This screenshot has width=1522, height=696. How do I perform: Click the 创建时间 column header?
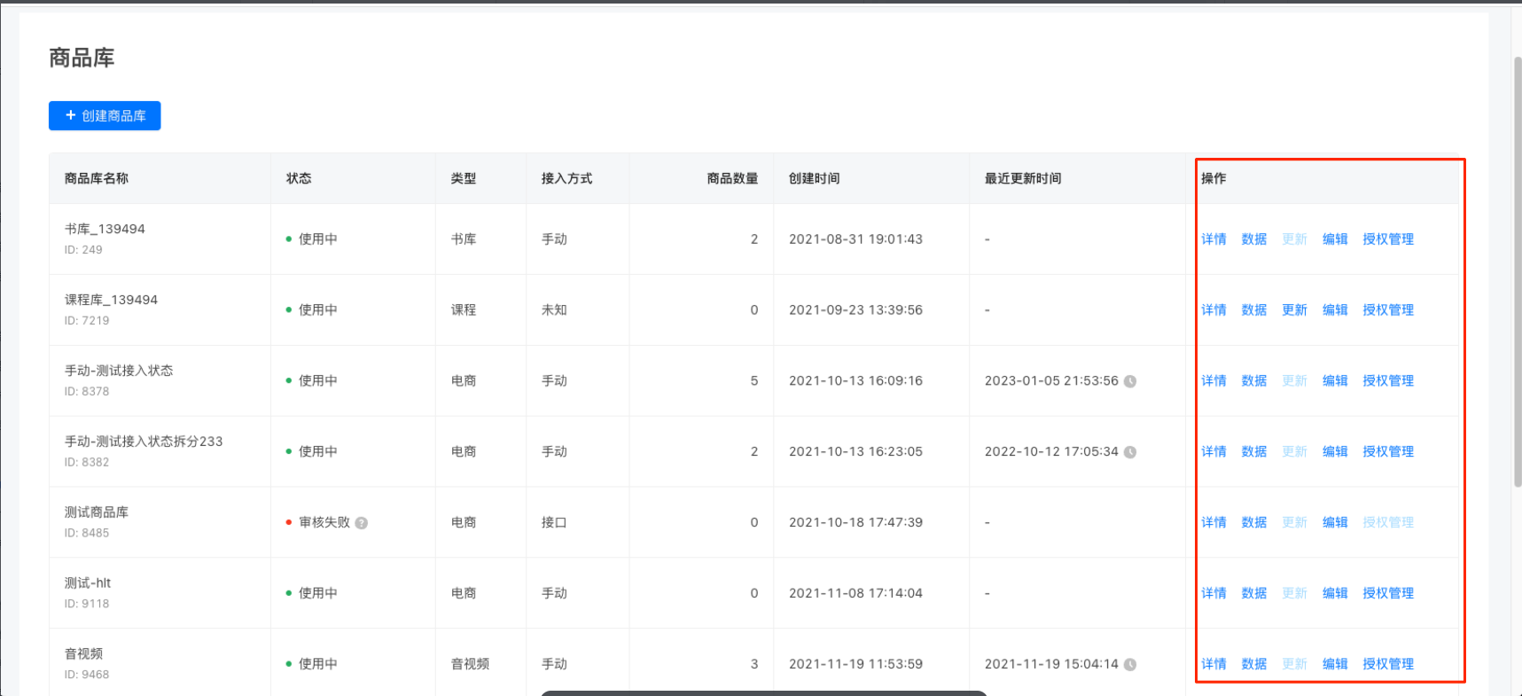pos(814,179)
